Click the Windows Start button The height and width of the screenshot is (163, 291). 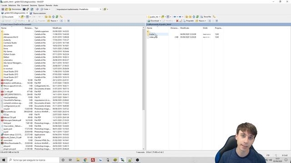tap(4, 160)
